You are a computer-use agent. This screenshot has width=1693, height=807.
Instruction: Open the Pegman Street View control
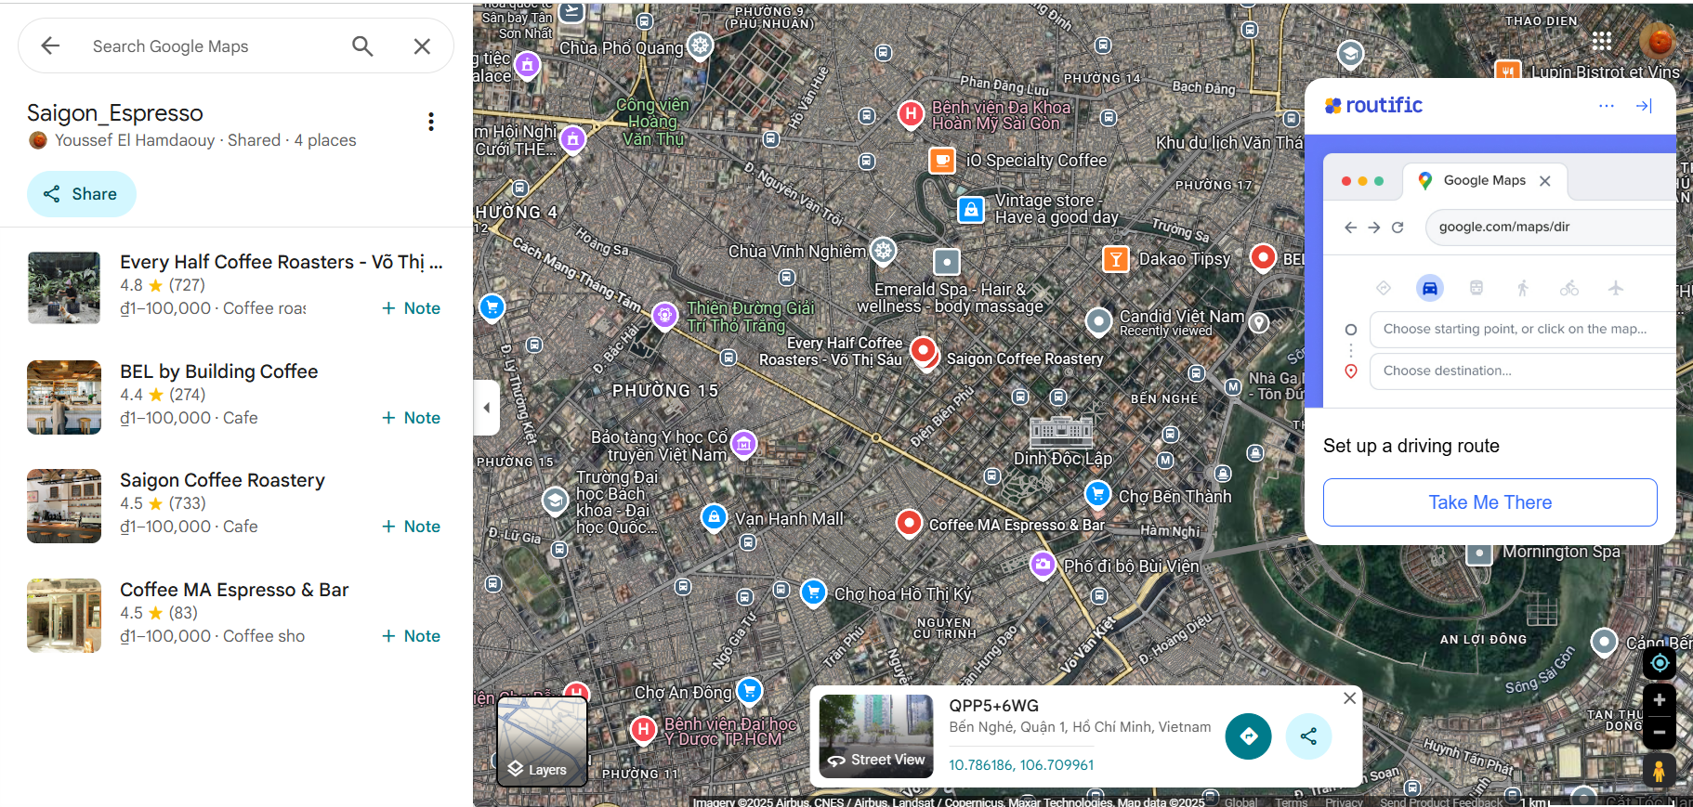1659,770
